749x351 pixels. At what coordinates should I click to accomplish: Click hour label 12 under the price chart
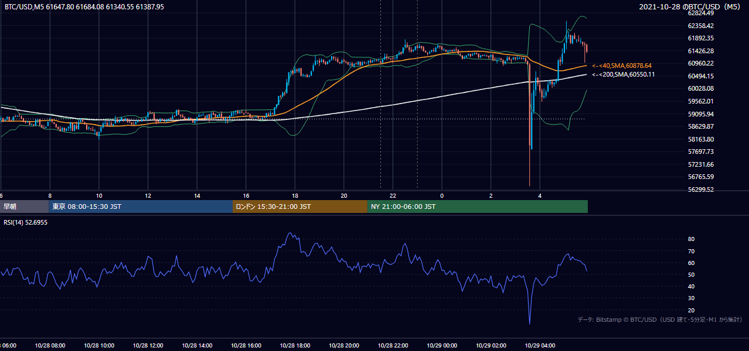(x=148, y=195)
